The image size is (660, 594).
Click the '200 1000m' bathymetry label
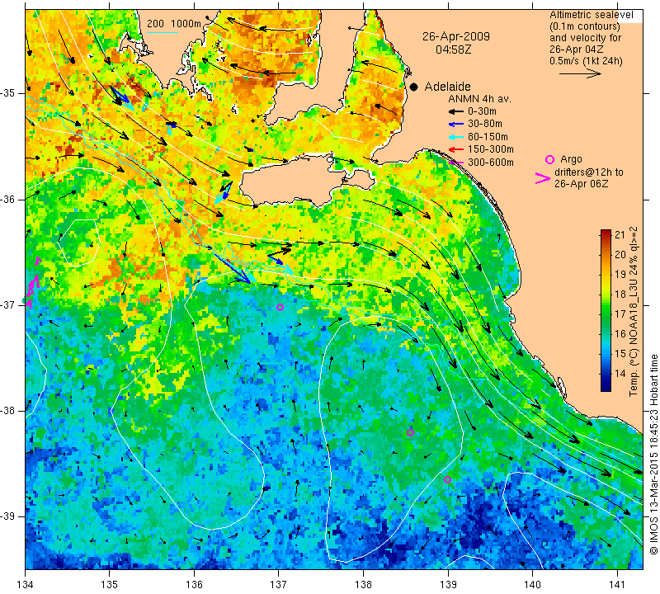point(174,24)
